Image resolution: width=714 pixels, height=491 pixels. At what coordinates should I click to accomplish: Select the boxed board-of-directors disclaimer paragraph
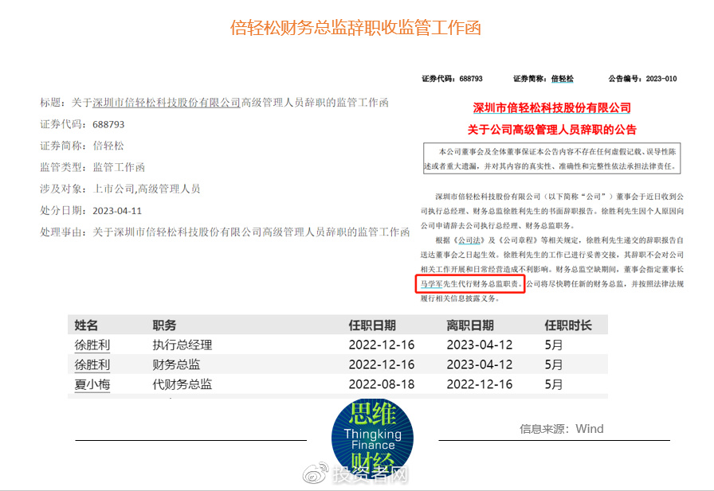point(552,158)
